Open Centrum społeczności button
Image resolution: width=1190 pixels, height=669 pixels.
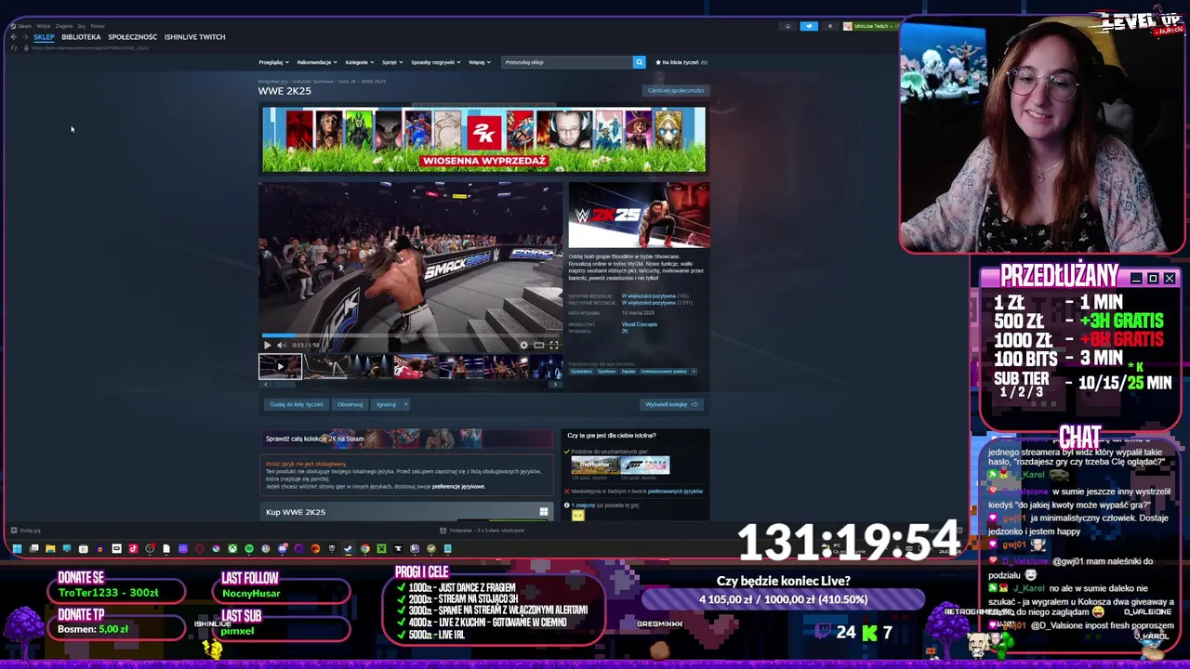676,90
